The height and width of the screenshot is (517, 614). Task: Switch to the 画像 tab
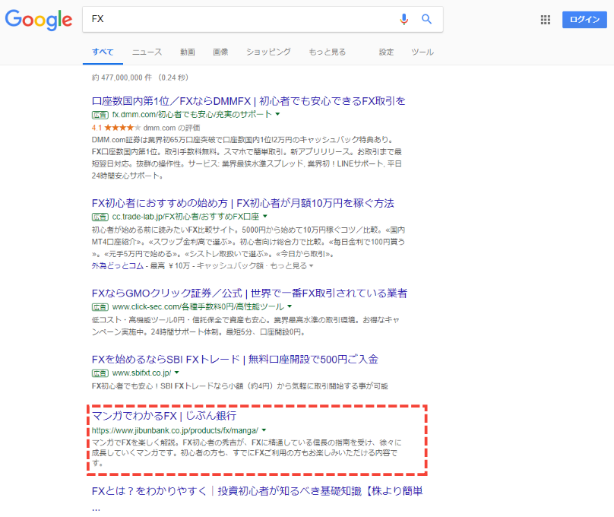(220, 52)
